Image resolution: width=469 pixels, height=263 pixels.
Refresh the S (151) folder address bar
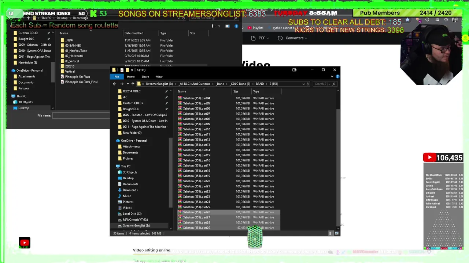pyautogui.click(x=308, y=84)
